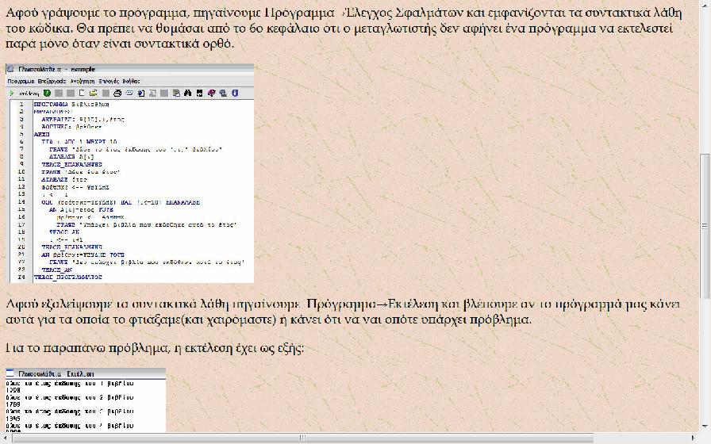Image resolution: width=711 pixels, height=444 pixels.
Task: Click code line number 10
Action: pyautogui.click(x=21, y=172)
